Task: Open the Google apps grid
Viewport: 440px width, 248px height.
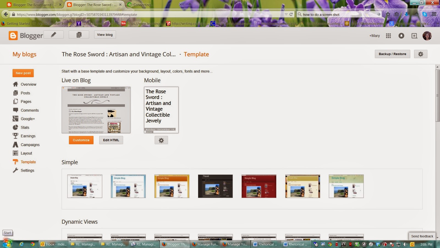Action: pos(388,36)
